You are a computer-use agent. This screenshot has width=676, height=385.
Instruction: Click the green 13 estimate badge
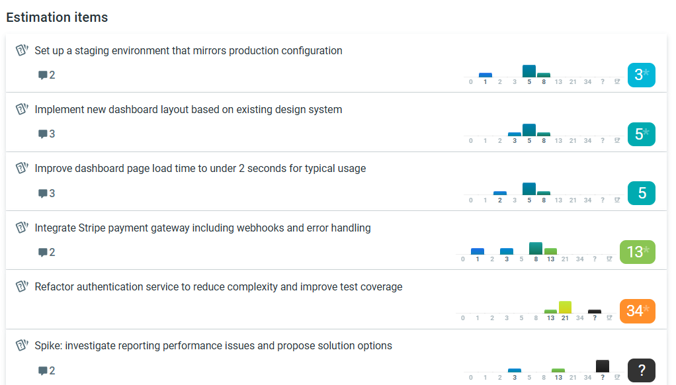(x=637, y=252)
